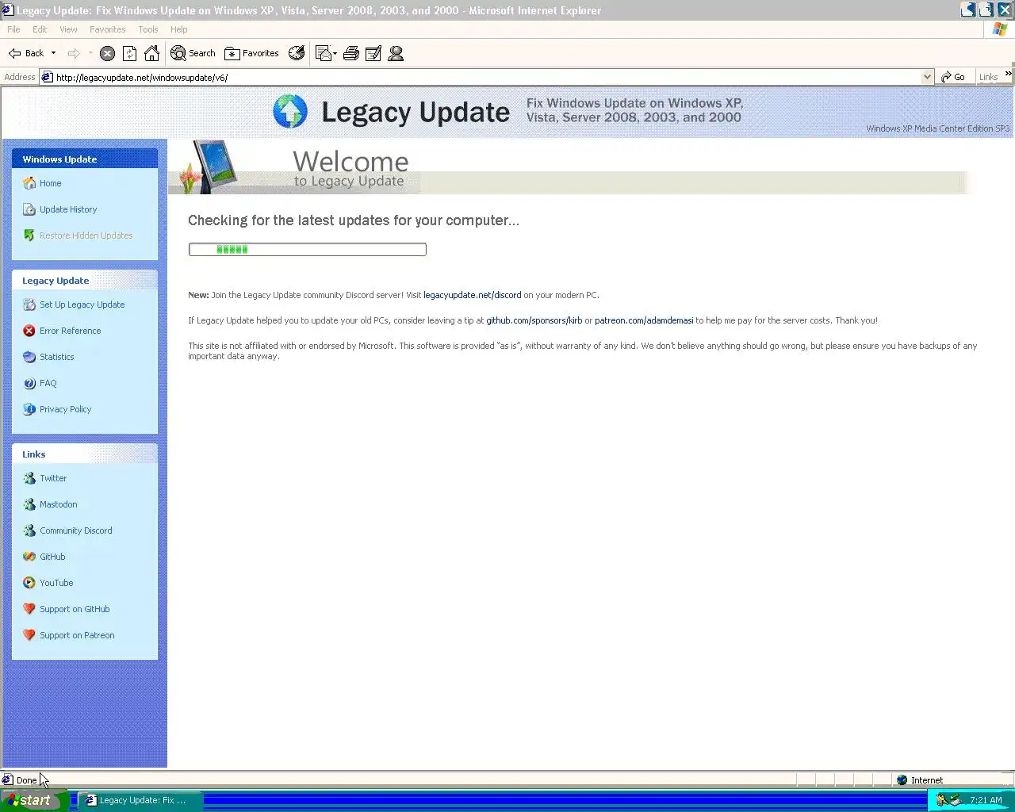Open Update History link
Screen dimensions: 1015x812
[x=68, y=209]
